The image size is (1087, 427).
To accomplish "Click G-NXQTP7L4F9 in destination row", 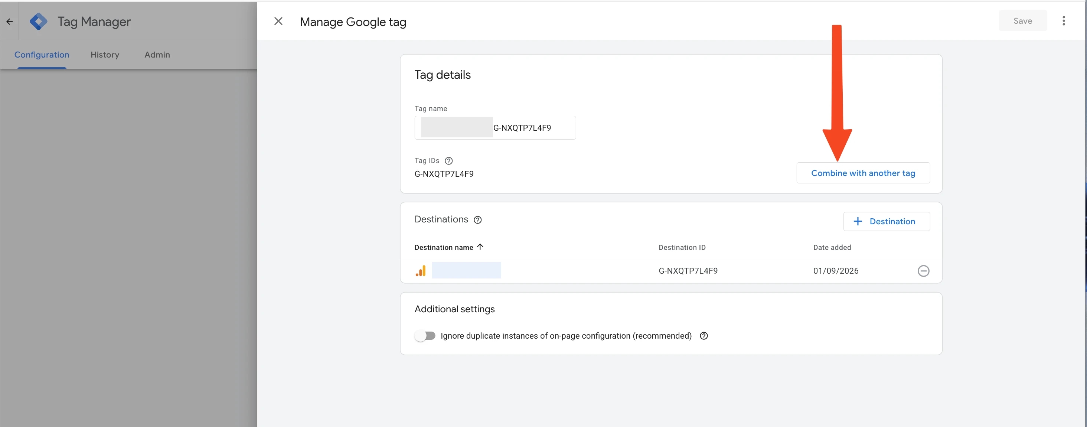I will click(x=688, y=271).
